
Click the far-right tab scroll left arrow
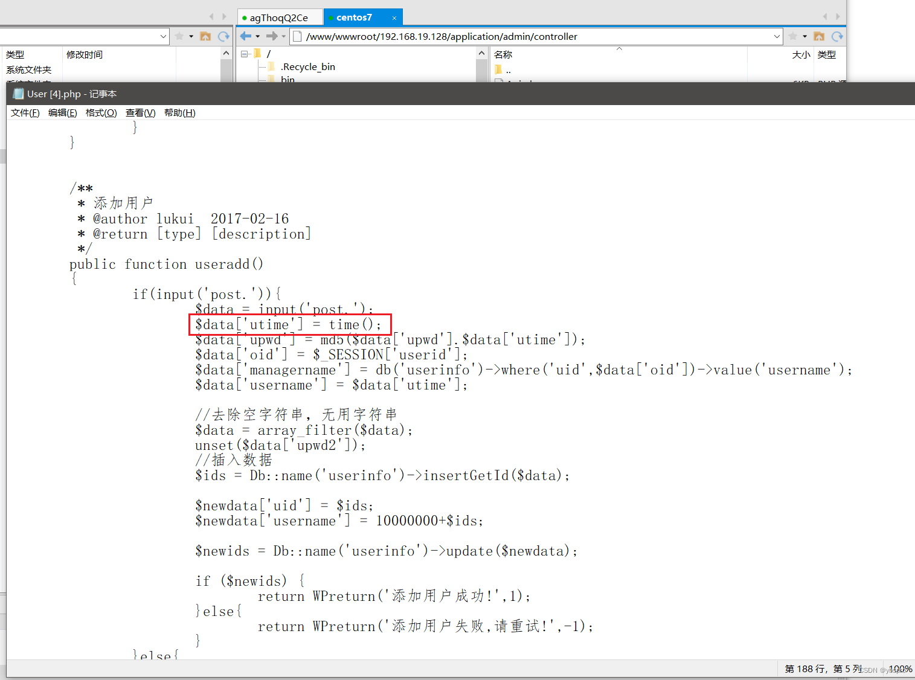tap(825, 17)
